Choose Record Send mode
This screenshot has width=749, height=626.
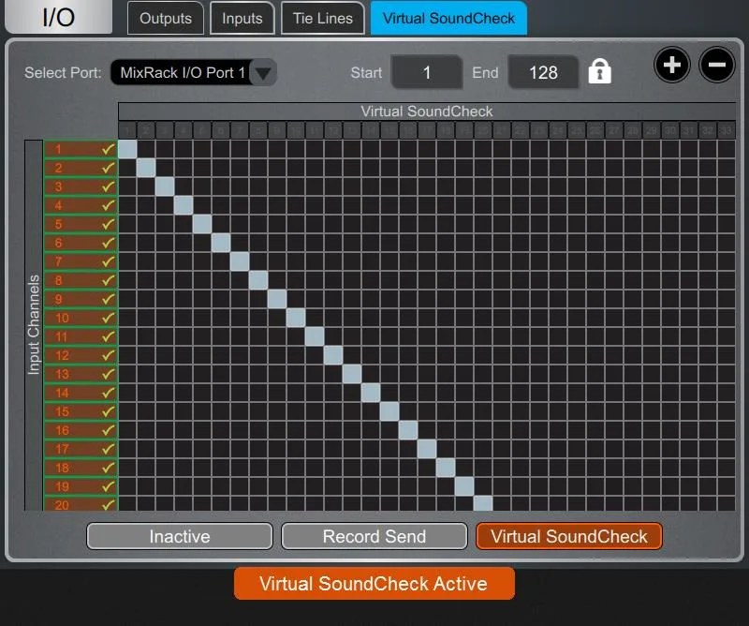pos(374,536)
